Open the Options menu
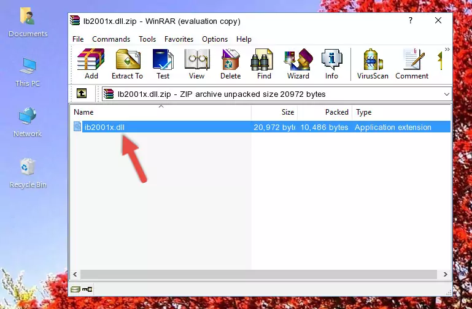The width and height of the screenshot is (472, 309). point(215,39)
